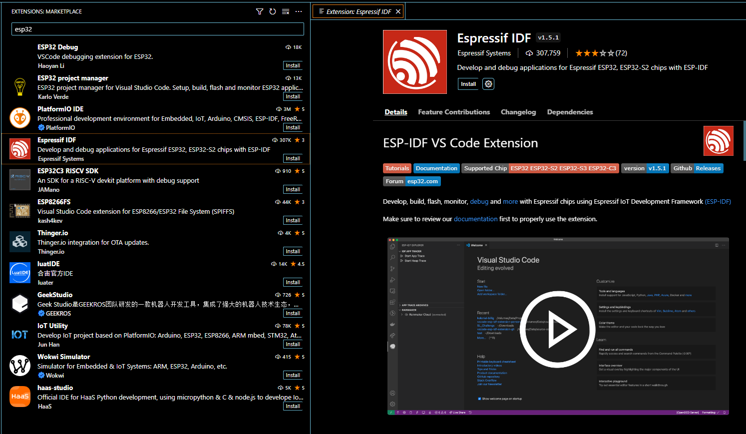Image resolution: width=746 pixels, height=434 pixels.
Task: Open the ESP32 Debug extension title
Action: [57, 47]
